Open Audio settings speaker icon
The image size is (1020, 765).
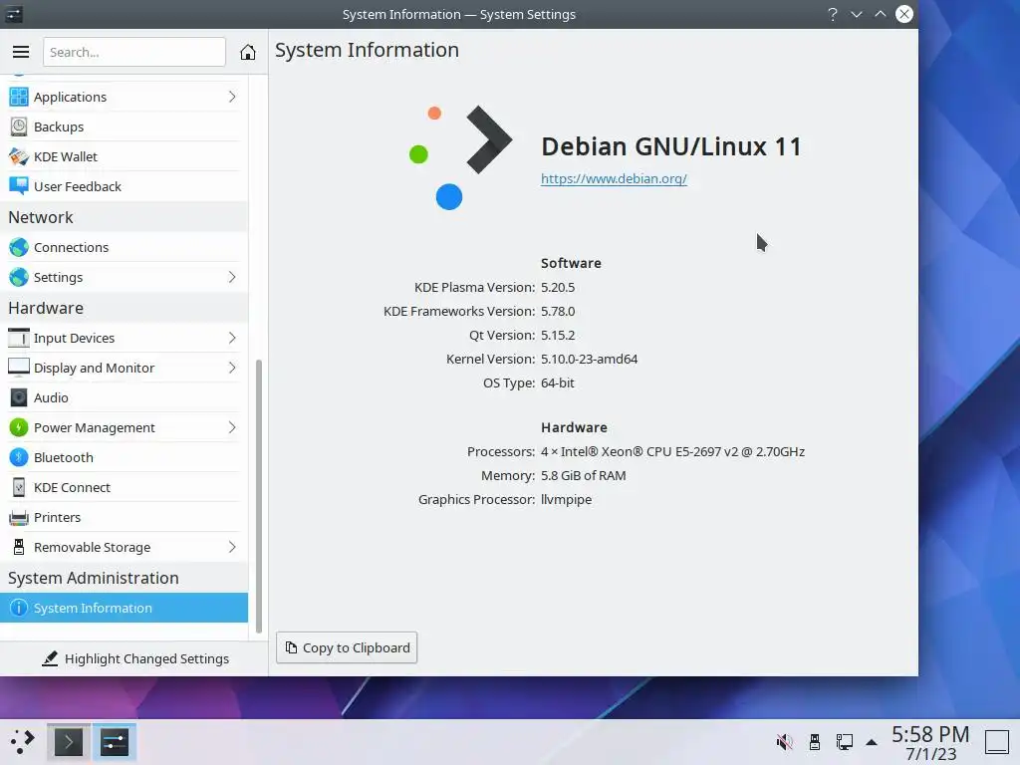(19, 398)
